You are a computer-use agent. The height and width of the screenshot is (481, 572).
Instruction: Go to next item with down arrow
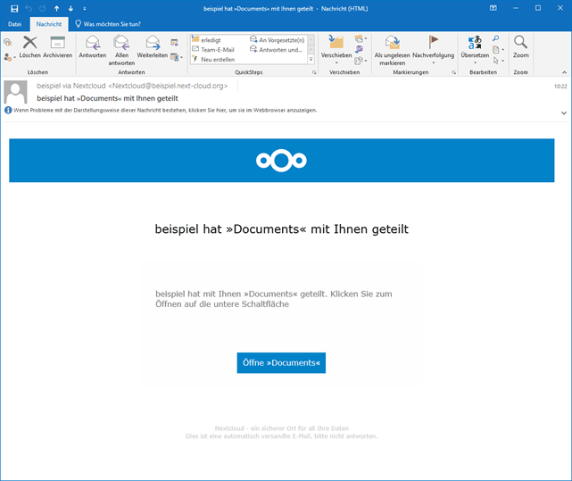pyautogui.click(x=70, y=8)
